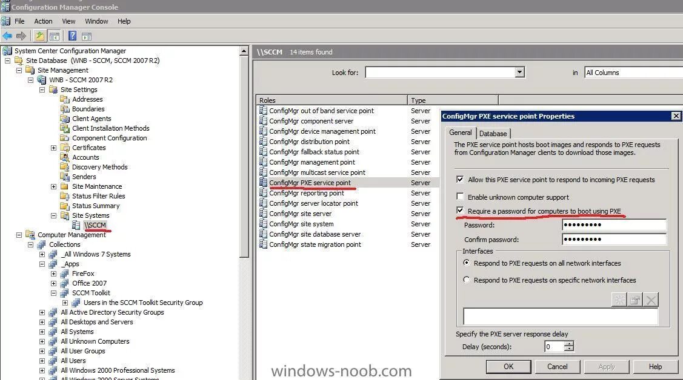Click the interface properties icon button
683x380 pixels.
pyautogui.click(x=635, y=300)
